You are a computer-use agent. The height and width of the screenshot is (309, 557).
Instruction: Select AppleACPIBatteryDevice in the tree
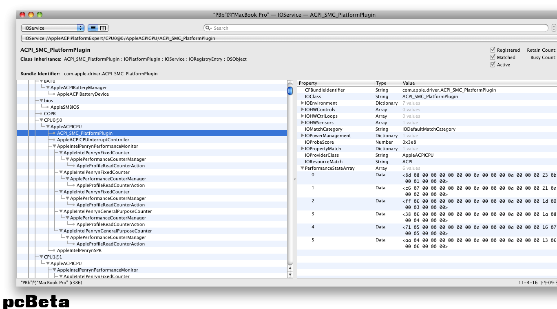[83, 94]
